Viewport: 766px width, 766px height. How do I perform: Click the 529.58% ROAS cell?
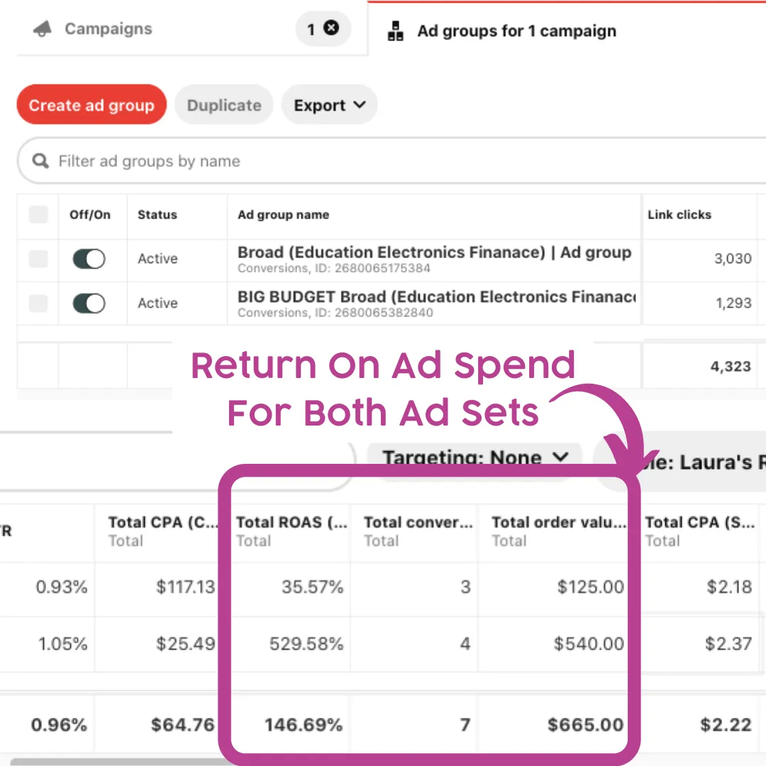coord(306,644)
